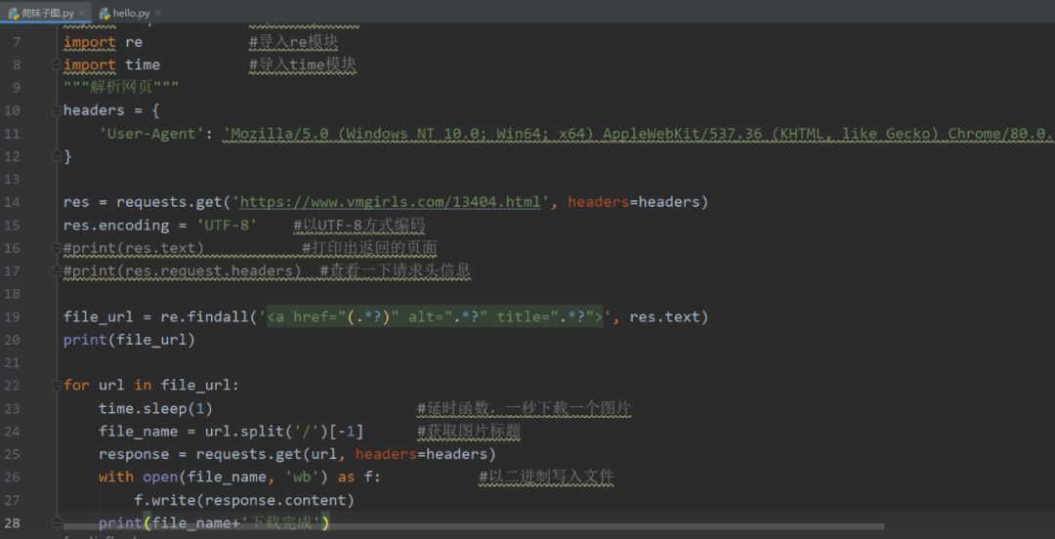
Task: Click line number 22 in the gutter
Action: click(x=13, y=386)
